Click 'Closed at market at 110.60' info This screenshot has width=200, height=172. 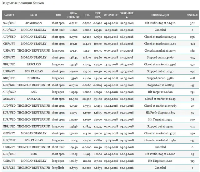coord(160,44)
